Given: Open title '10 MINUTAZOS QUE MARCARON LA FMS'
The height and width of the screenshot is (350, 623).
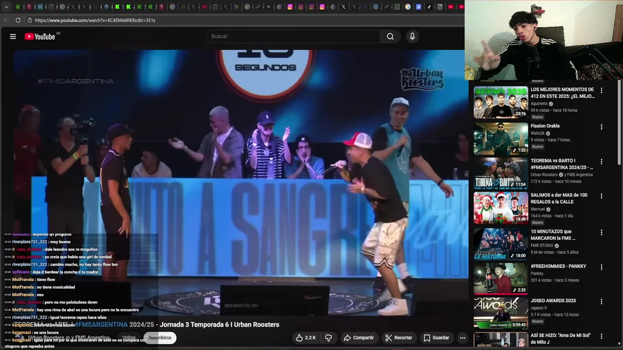Looking at the screenshot, I should (553, 235).
